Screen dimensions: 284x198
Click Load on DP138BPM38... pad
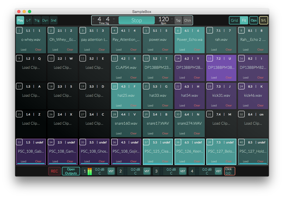click(x=214, y=77)
